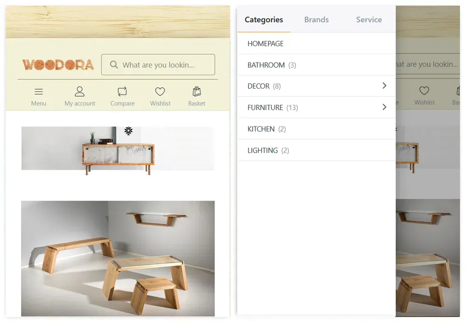Open the hamburger Menu icon
Viewport: 466px width, 323px height.
39,91
